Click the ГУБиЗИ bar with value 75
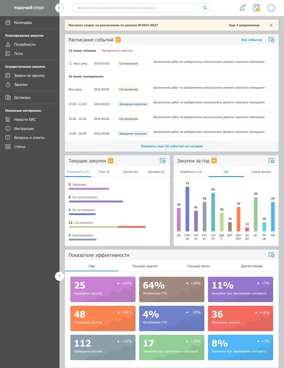Viewport: 284px width, 368px height. 187,209
